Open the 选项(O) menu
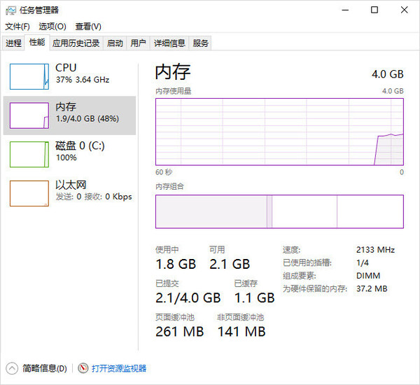Screen dimensions: 420x385 click(52, 27)
